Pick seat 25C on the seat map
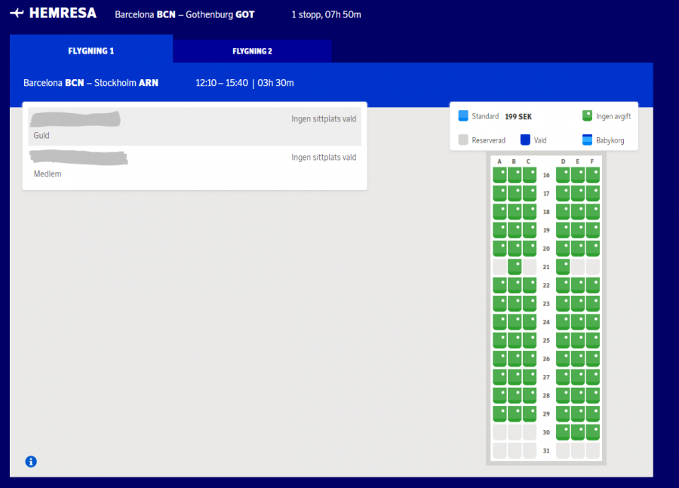 coord(530,340)
